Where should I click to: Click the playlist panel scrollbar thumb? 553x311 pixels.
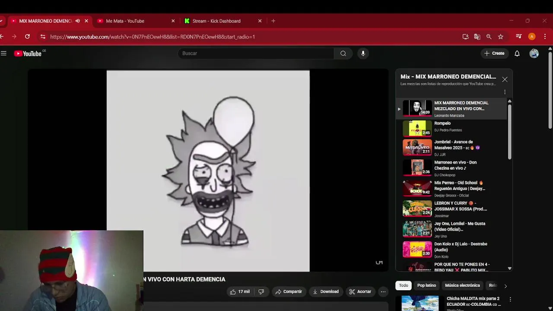click(509, 132)
